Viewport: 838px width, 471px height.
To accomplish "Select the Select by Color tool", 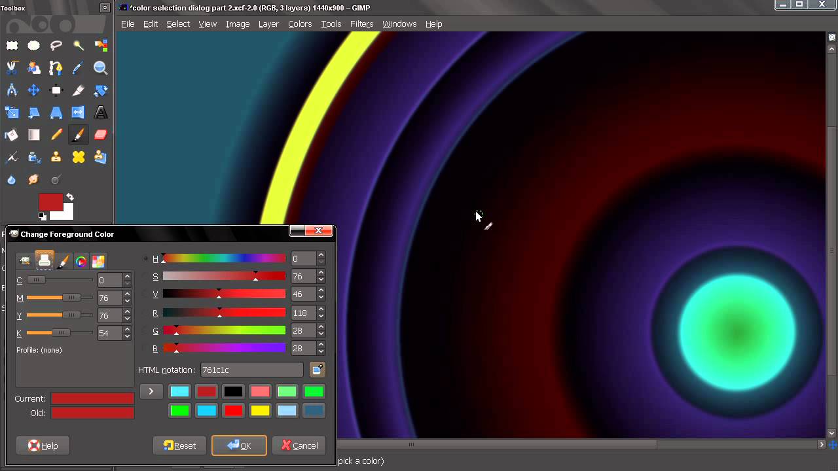I will click(x=100, y=45).
